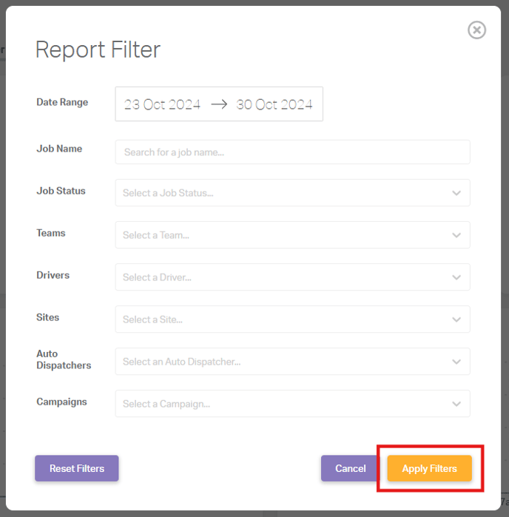Close the Report Filter dialog with X icon
The height and width of the screenshot is (517, 509).
coord(476,30)
